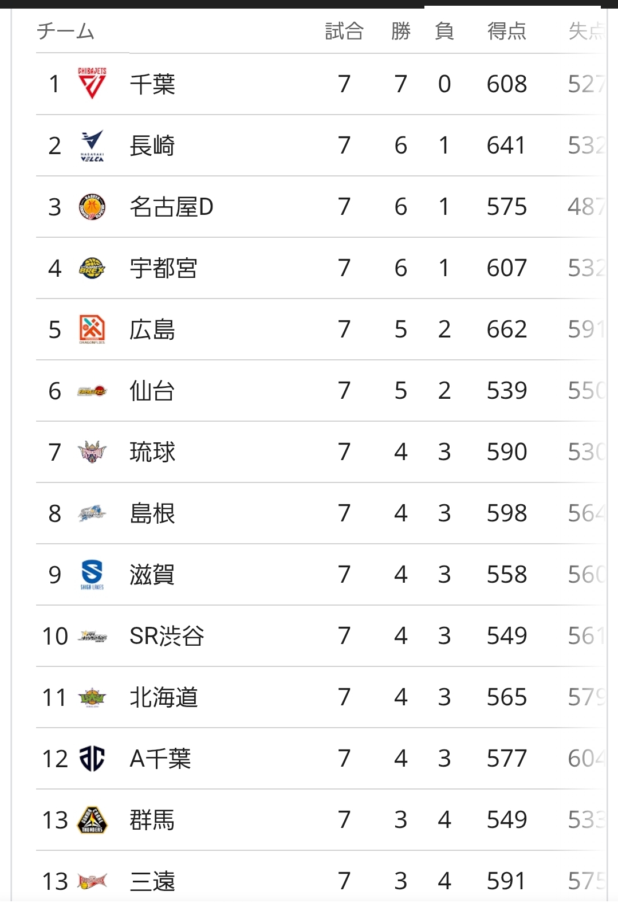Click the 勝 wins column header
Screen dimensions: 618x903
click(401, 31)
